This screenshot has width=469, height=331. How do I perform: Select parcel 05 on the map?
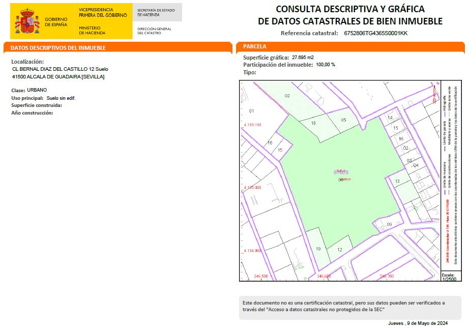(343, 120)
